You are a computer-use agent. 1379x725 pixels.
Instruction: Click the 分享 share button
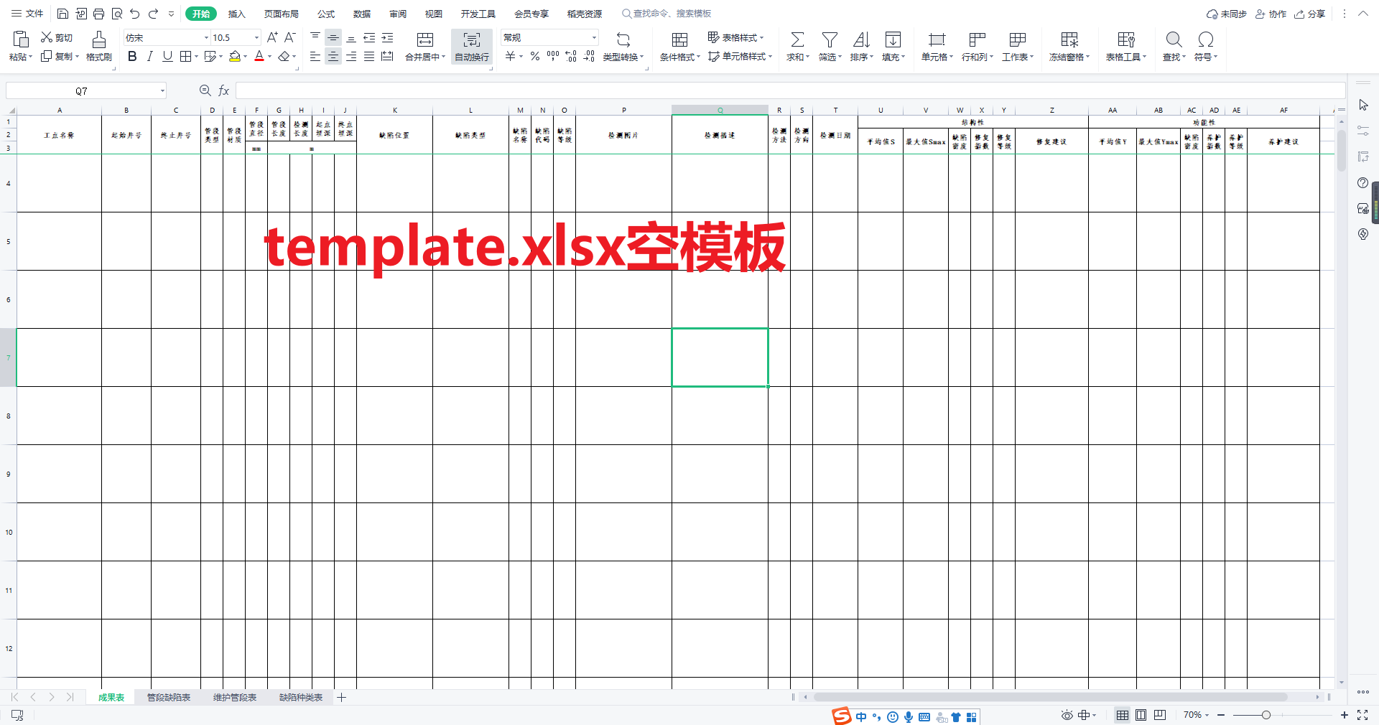1310,13
